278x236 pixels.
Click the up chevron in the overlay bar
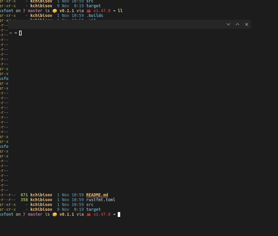pos(237,25)
